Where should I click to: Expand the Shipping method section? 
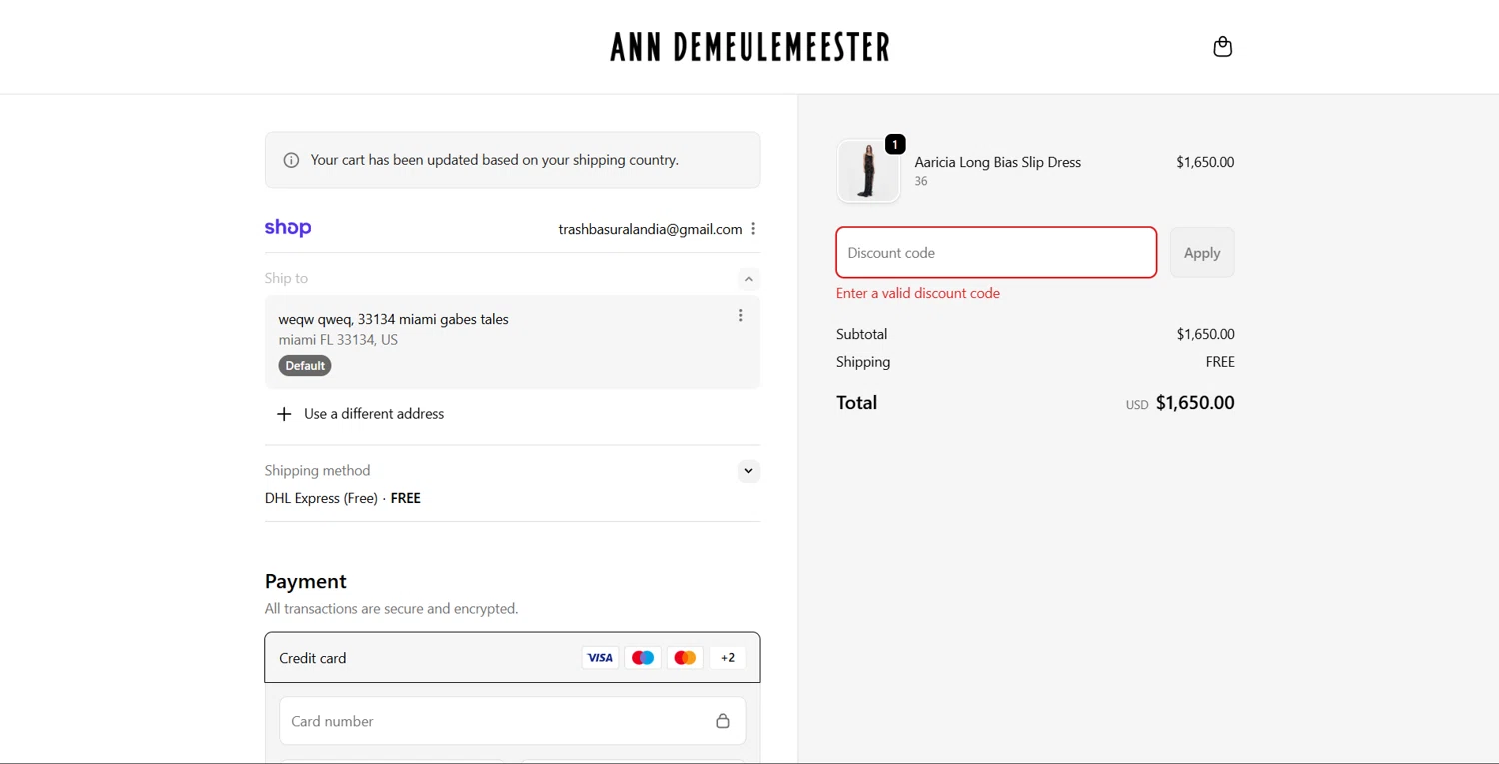coord(749,471)
